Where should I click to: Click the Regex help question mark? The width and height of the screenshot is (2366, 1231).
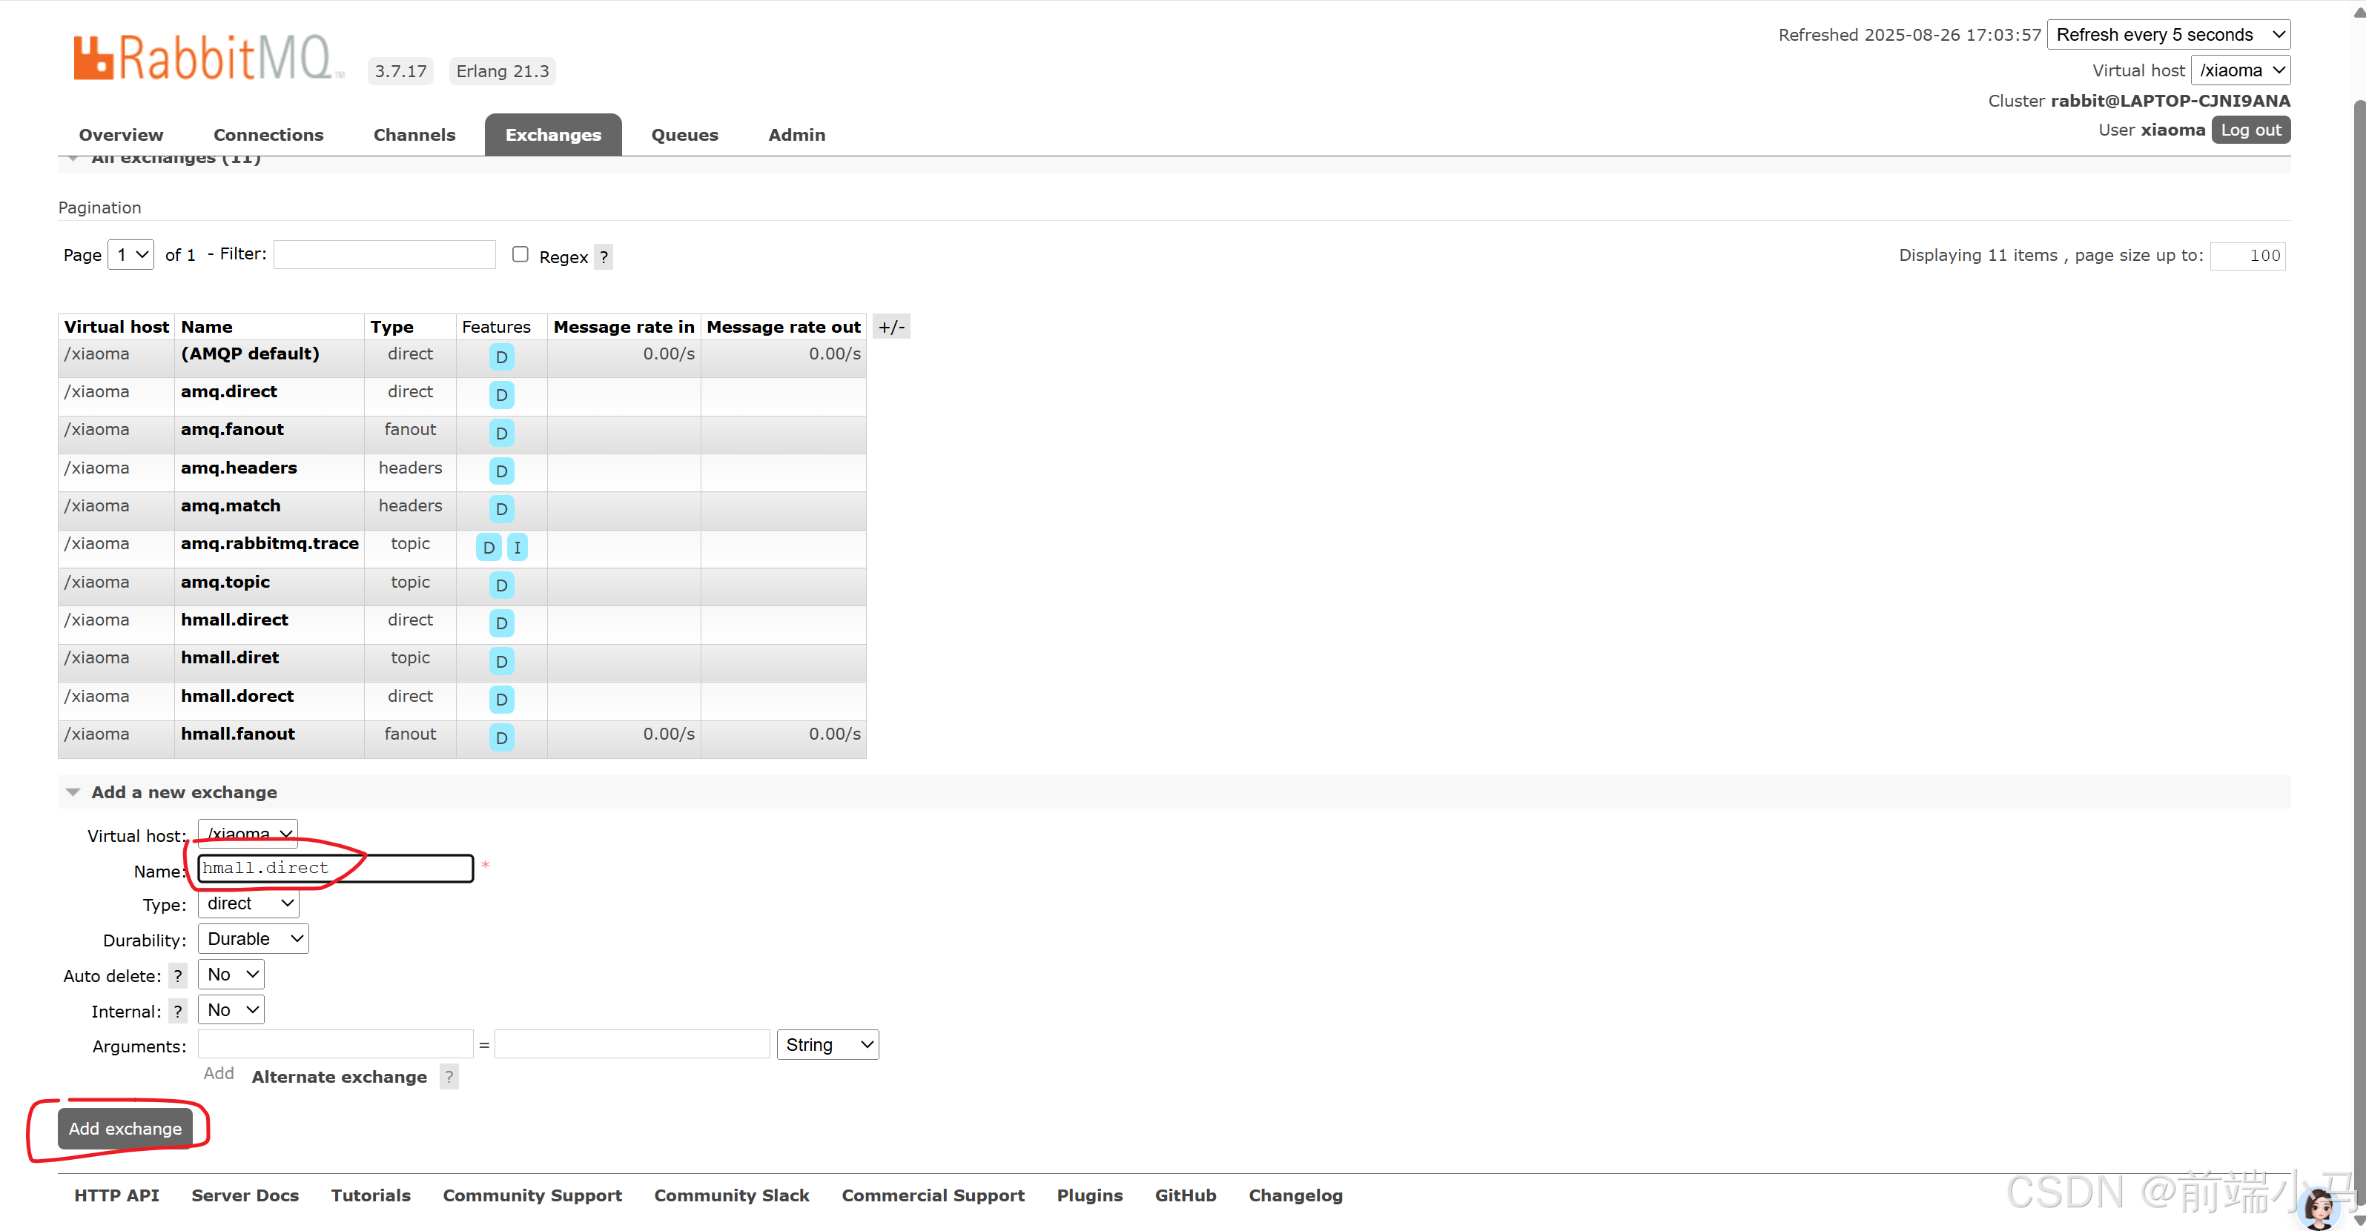coord(604,257)
